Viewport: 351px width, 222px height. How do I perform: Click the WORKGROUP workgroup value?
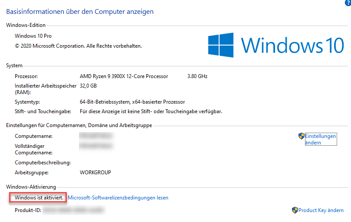click(95, 173)
